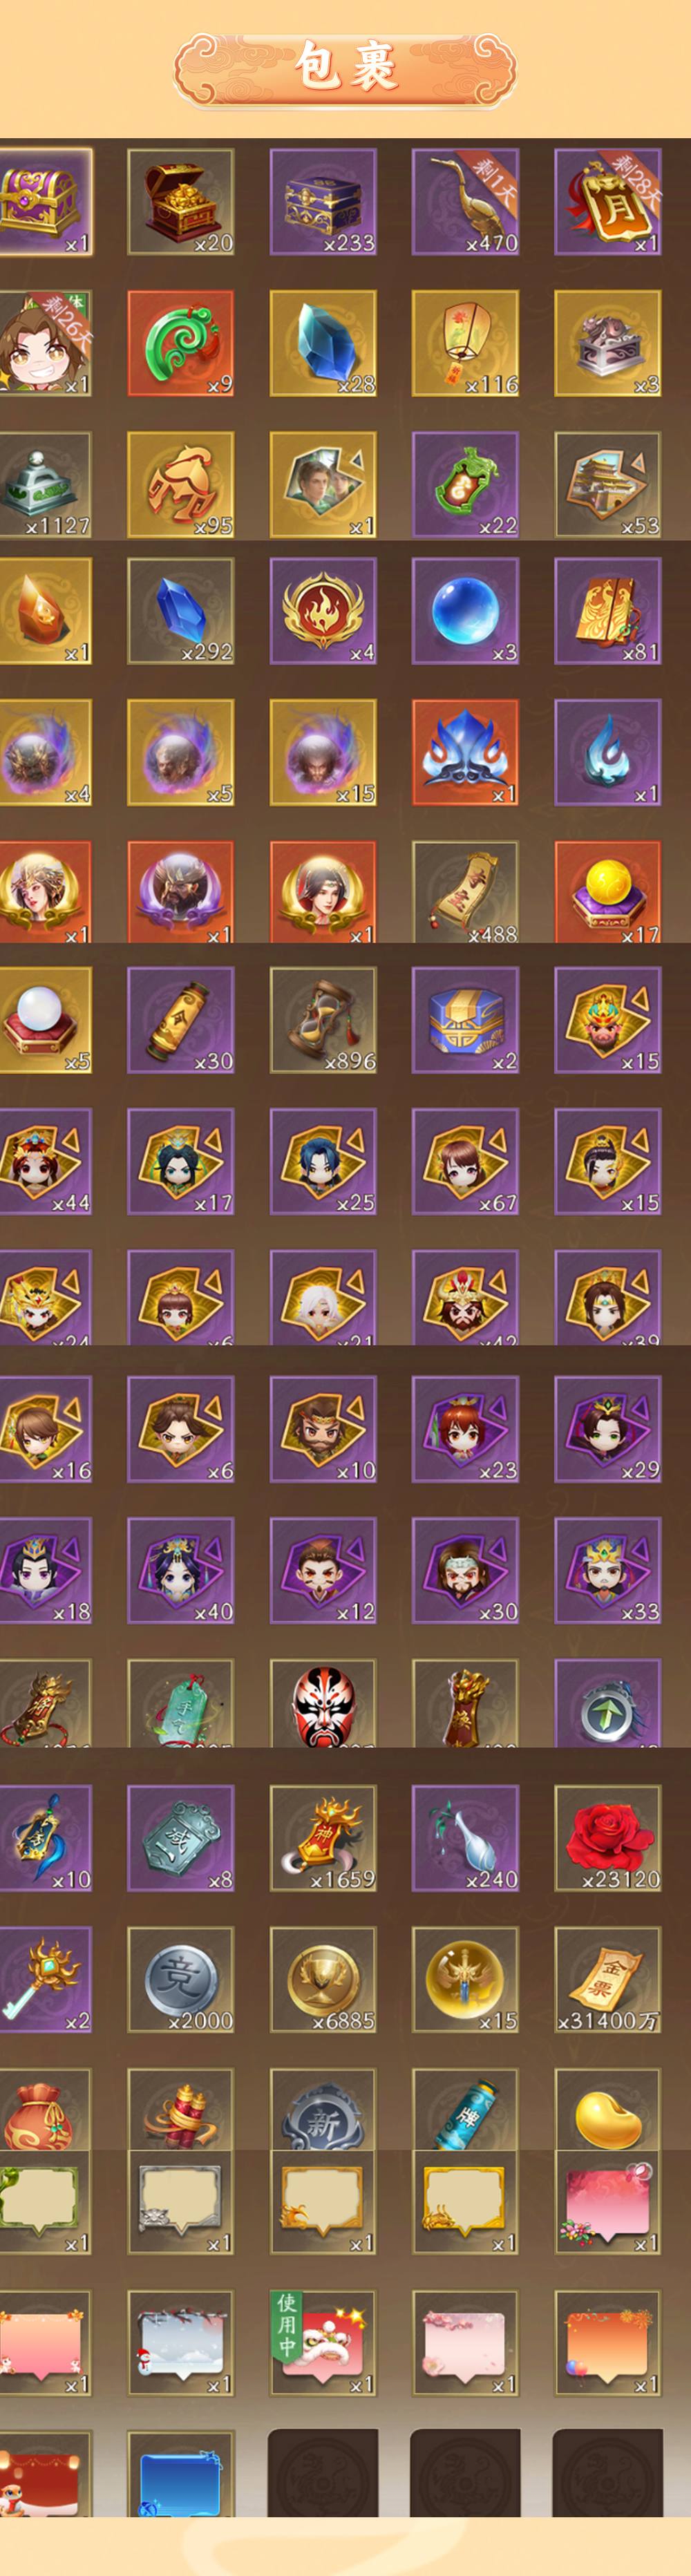Click the golden sun key x2

tap(45, 1980)
